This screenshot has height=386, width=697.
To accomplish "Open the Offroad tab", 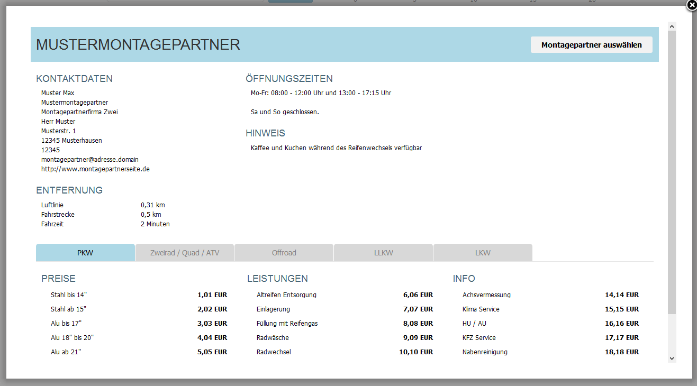I will point(284,253).
